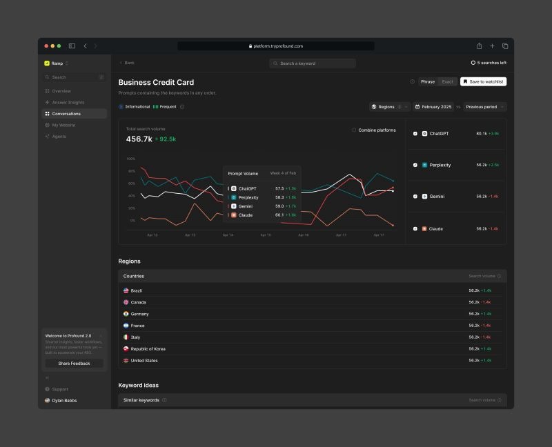Open the Regions dropdown
552x447 pixels.
[389, 107]
